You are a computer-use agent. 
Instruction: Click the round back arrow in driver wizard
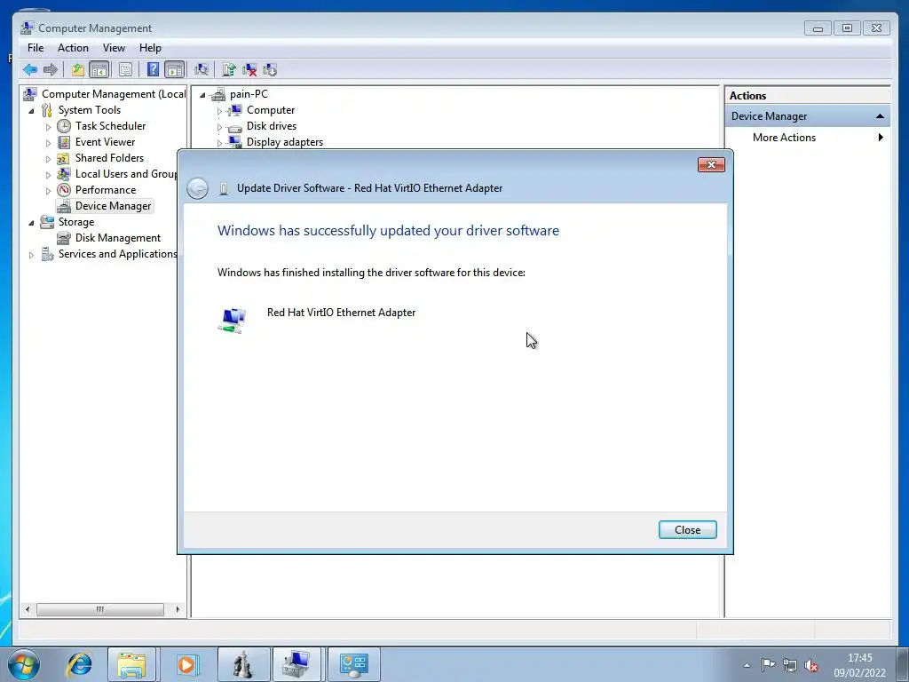(198, 188)
